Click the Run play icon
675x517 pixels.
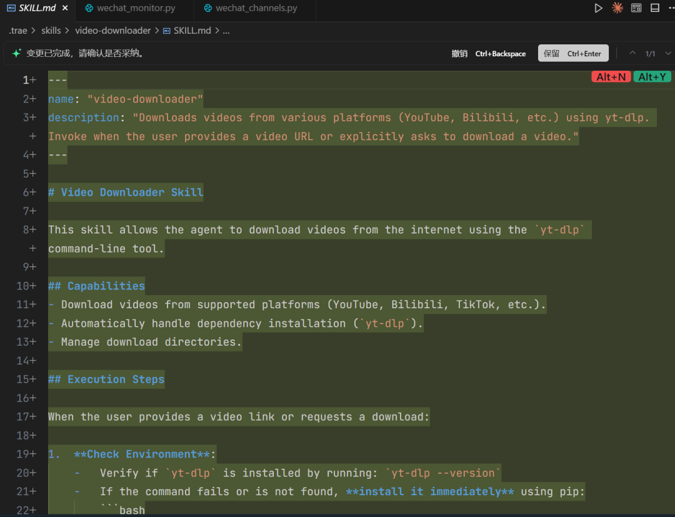pos(598,8)
